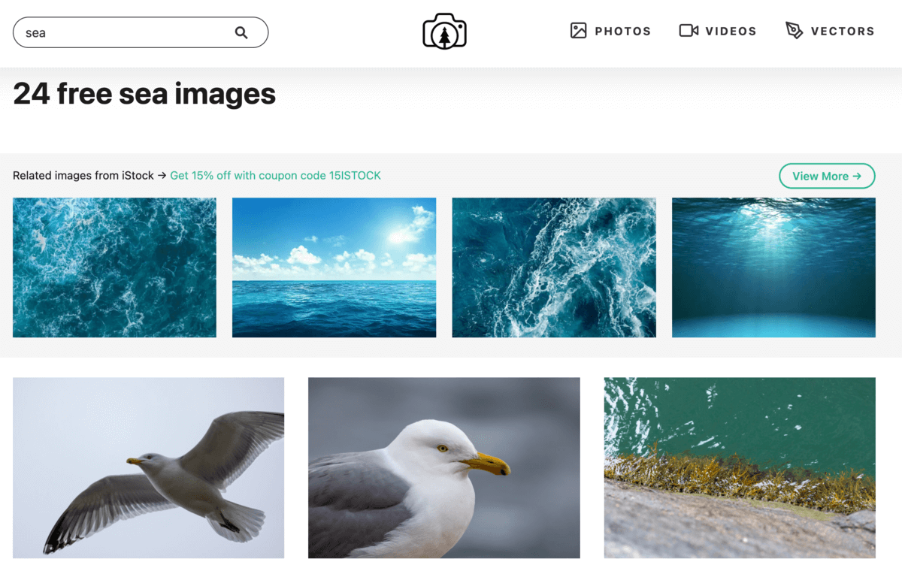
Task: Click the Photos picture icon
Action: pyautogui.click(x=578, y=31)
